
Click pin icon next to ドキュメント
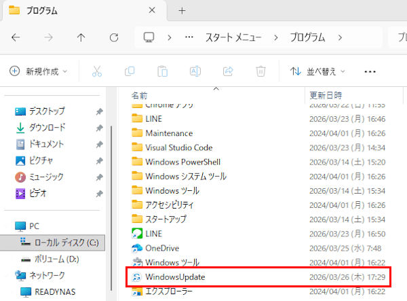point(100,144)
